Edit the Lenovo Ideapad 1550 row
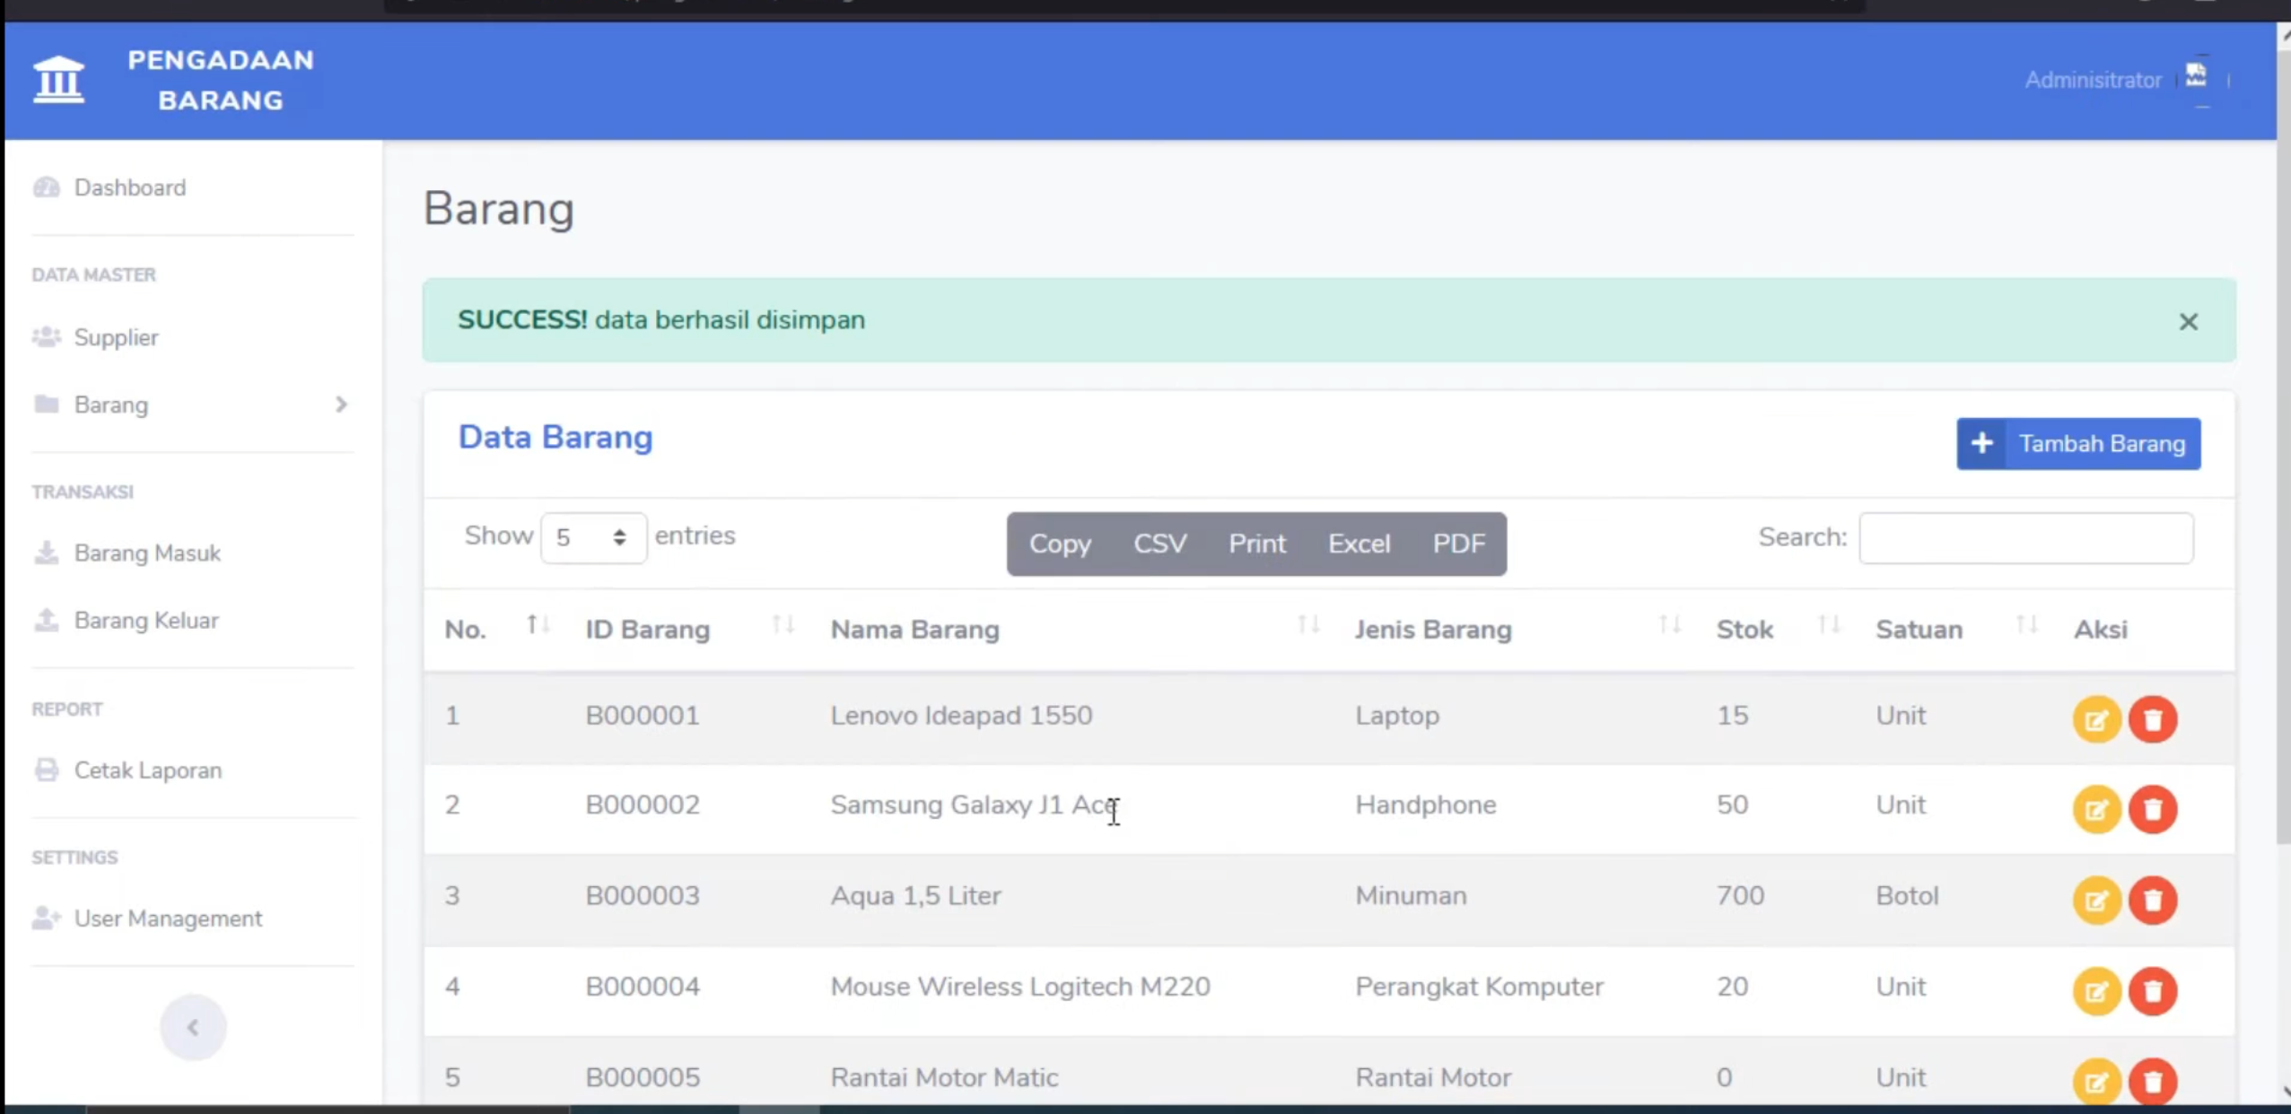The width and height of the screenshot is (2291, 1114). tap(2096, 719)
